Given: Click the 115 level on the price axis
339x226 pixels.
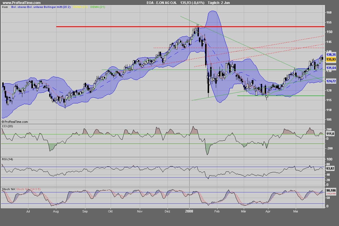Looking at the screenshot, I should point(329,100).
